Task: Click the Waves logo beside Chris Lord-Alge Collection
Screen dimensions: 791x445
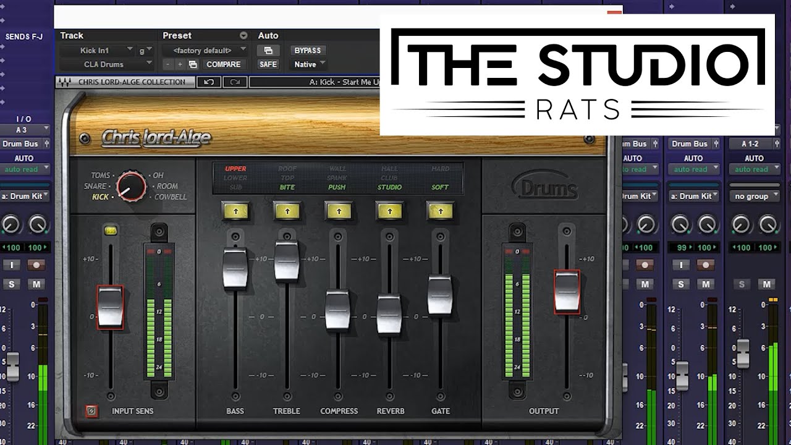Action: [x=64, y=82]
